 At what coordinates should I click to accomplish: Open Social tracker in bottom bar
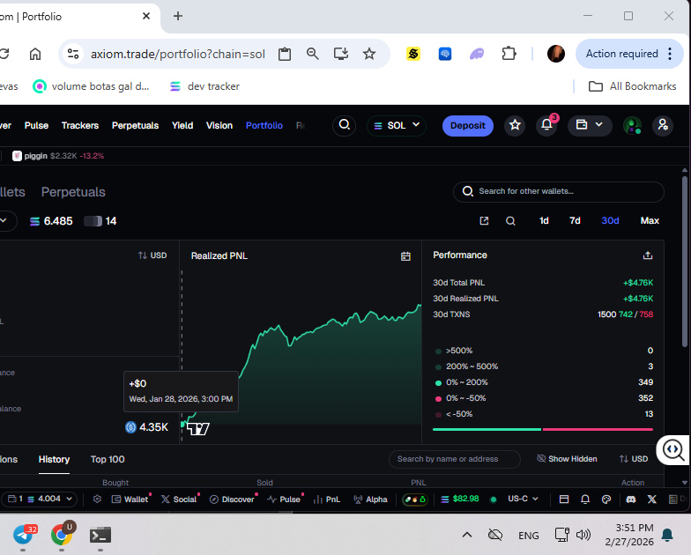click(x=180, y=499)
